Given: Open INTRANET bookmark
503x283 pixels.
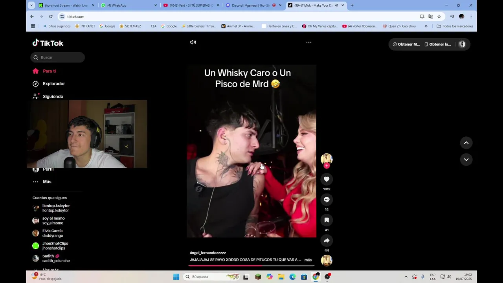Looking at the screenshot, I should pos(85,26).
